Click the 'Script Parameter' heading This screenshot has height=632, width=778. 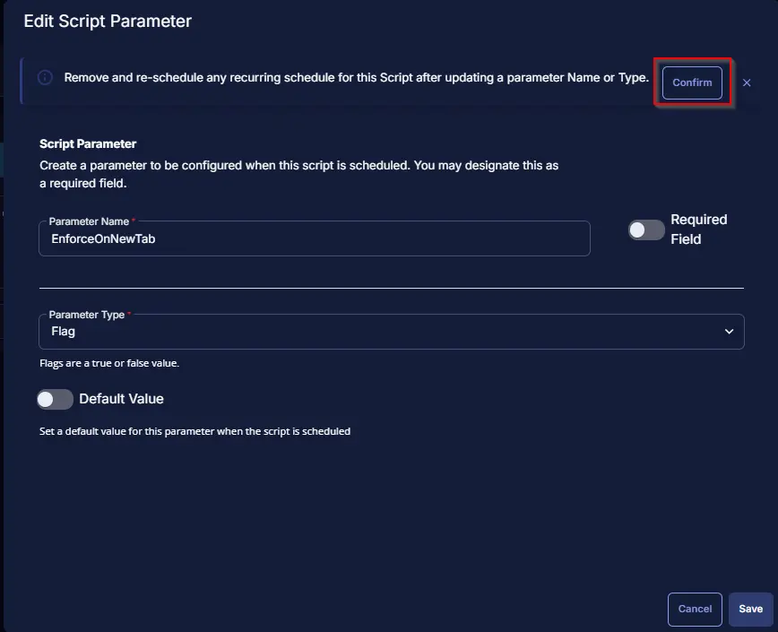click(88, 143)
